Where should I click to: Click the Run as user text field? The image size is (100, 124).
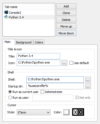coord(53,98)
